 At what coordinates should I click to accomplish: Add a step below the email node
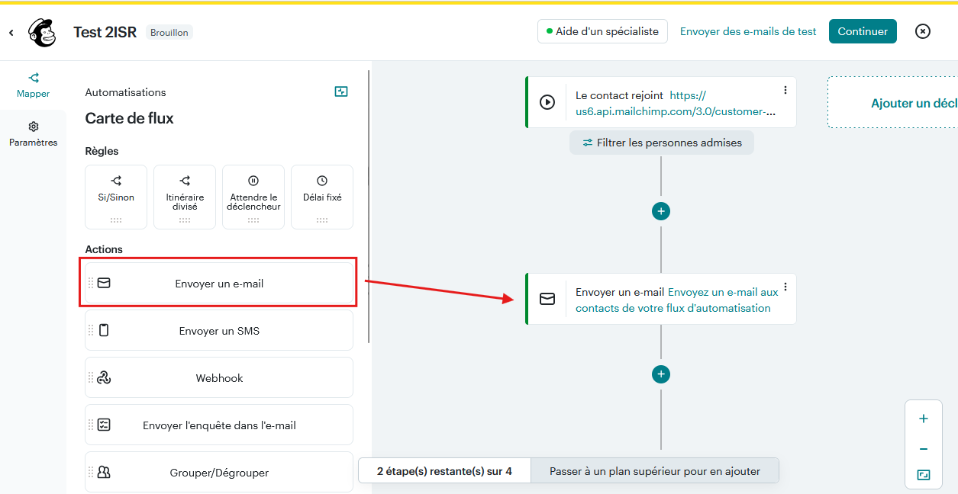pos(661,374)
